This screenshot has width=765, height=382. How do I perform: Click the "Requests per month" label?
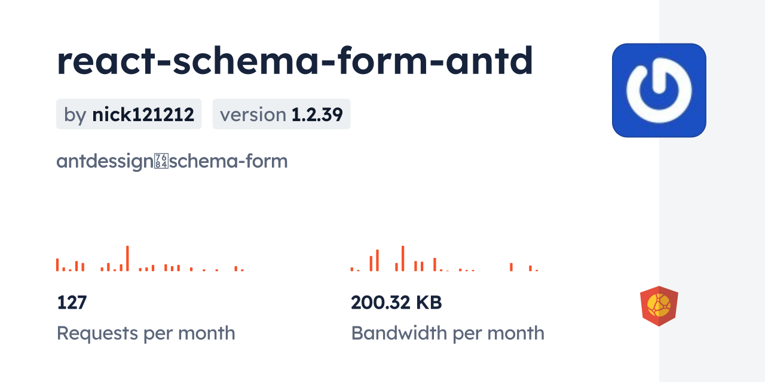pyautogui.click(x=146, y=333)
